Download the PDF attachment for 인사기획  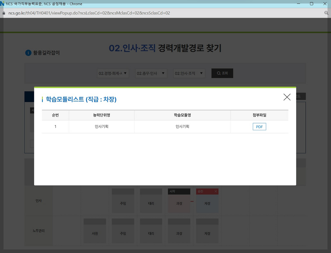point(259,127)
